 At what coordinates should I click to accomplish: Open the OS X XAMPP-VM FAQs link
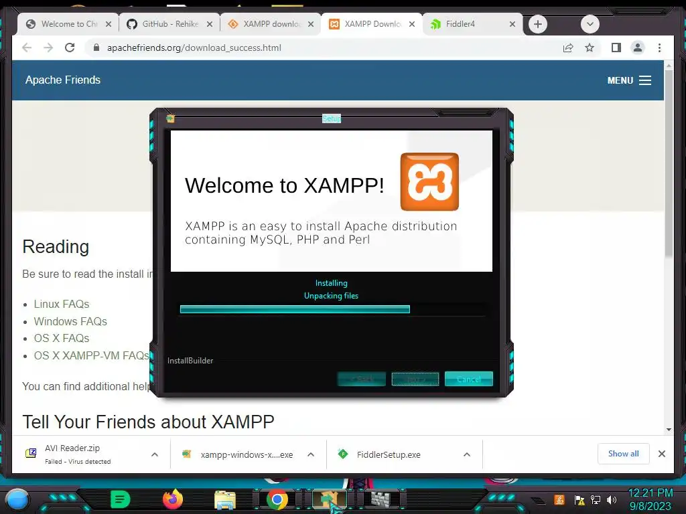91,355
